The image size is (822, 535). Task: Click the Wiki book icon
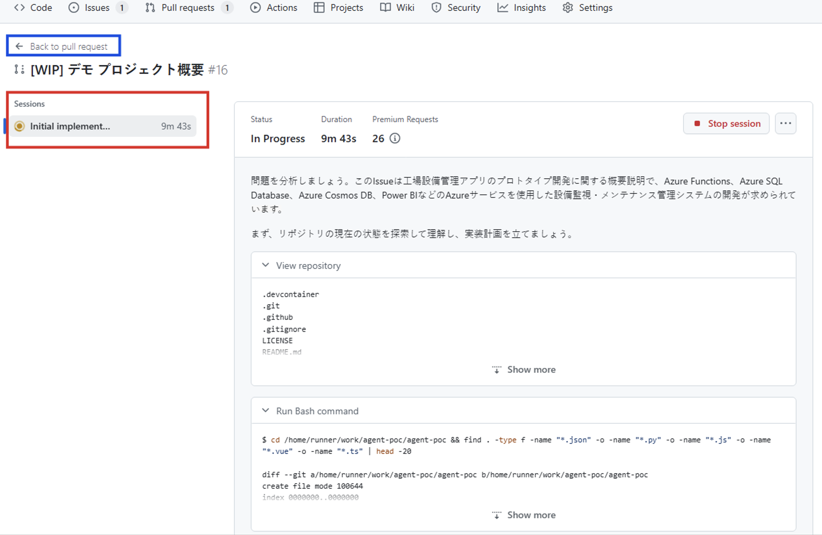point(385,8)
